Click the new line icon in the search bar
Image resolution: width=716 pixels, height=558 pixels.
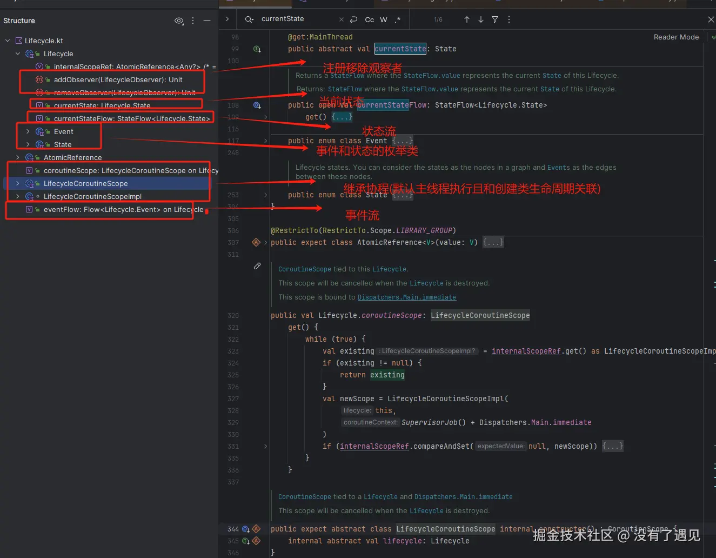pyautogui.click(x=353, y=19)
